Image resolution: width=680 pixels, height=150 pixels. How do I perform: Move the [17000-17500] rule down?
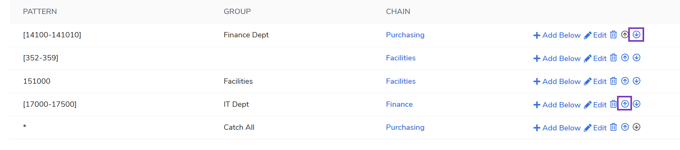click(x=636, y=104)
